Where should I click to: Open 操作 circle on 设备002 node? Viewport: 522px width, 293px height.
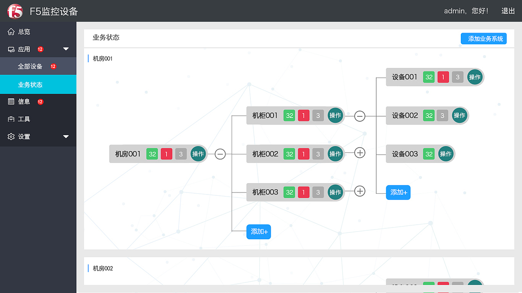point(460,116)
